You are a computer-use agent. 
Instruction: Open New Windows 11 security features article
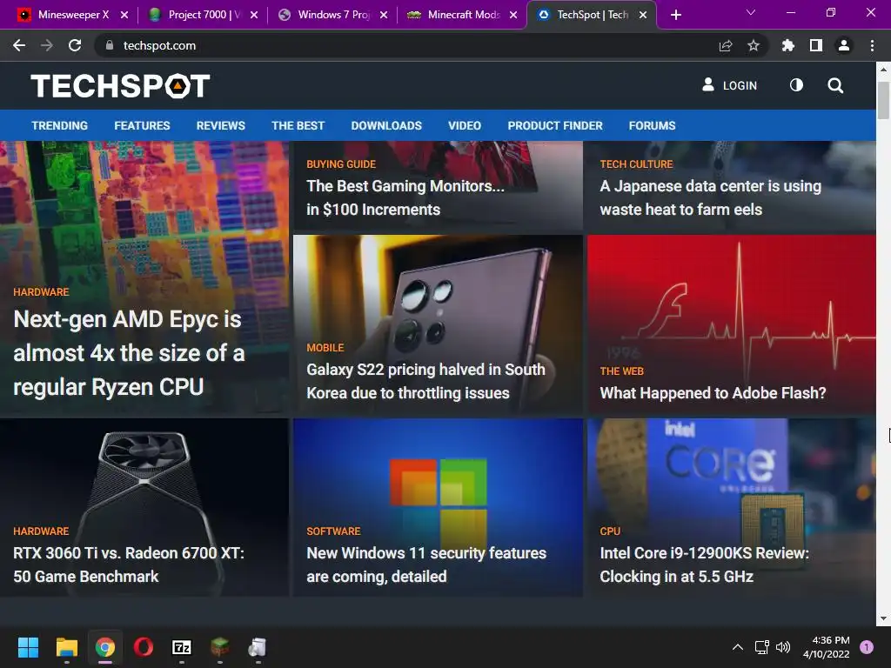[x=426, y=564]
